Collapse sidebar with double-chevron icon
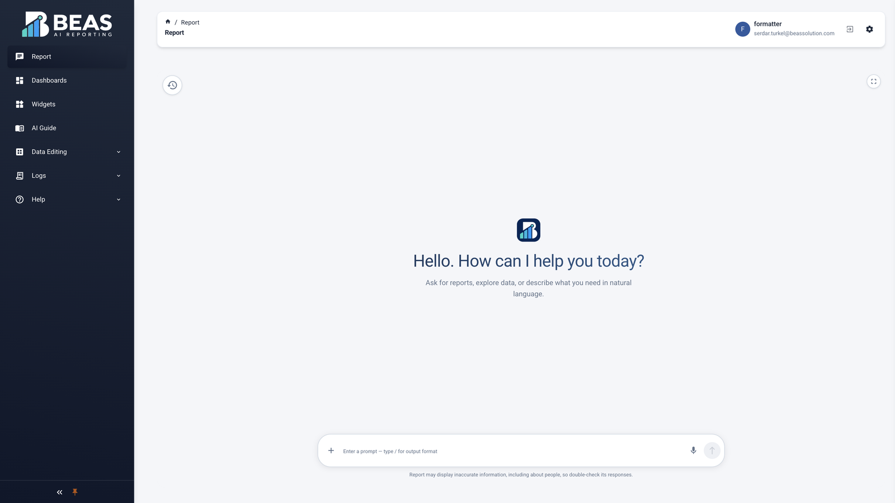Image resolution: width=895 pixels, height=503 pixels. 59,492
